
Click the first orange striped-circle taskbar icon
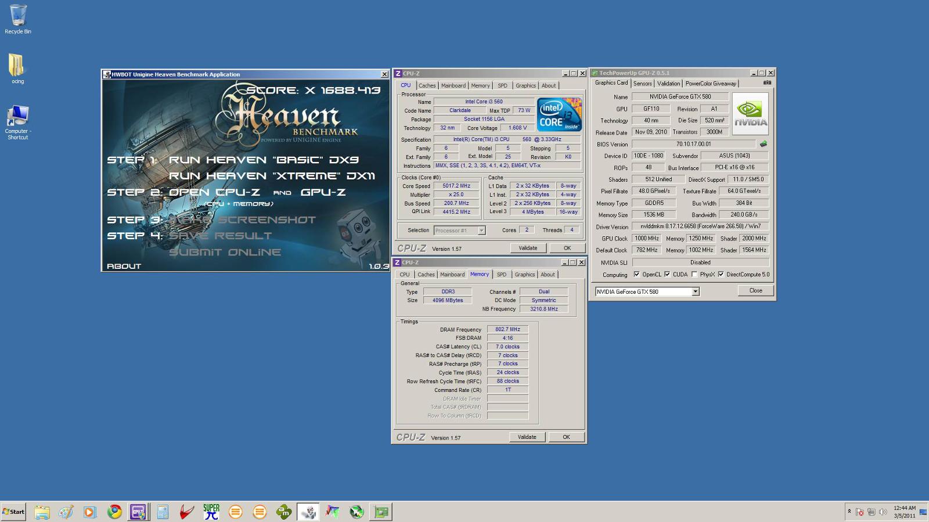pyautogui.click(x=235, y=512)
